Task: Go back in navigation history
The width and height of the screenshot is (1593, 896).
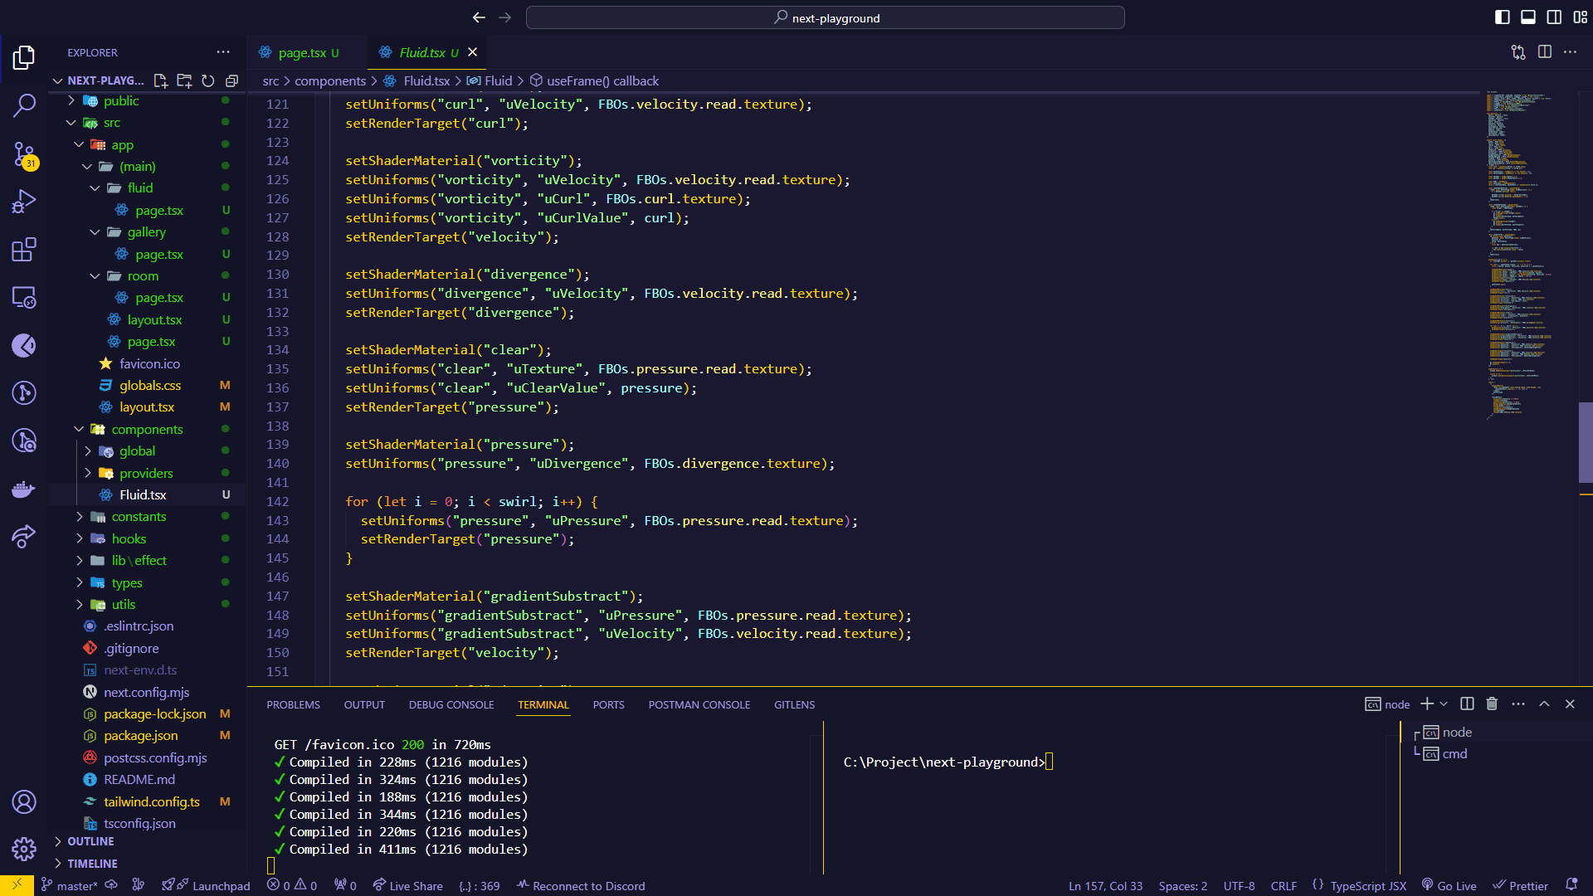Action: click(479, 17)
